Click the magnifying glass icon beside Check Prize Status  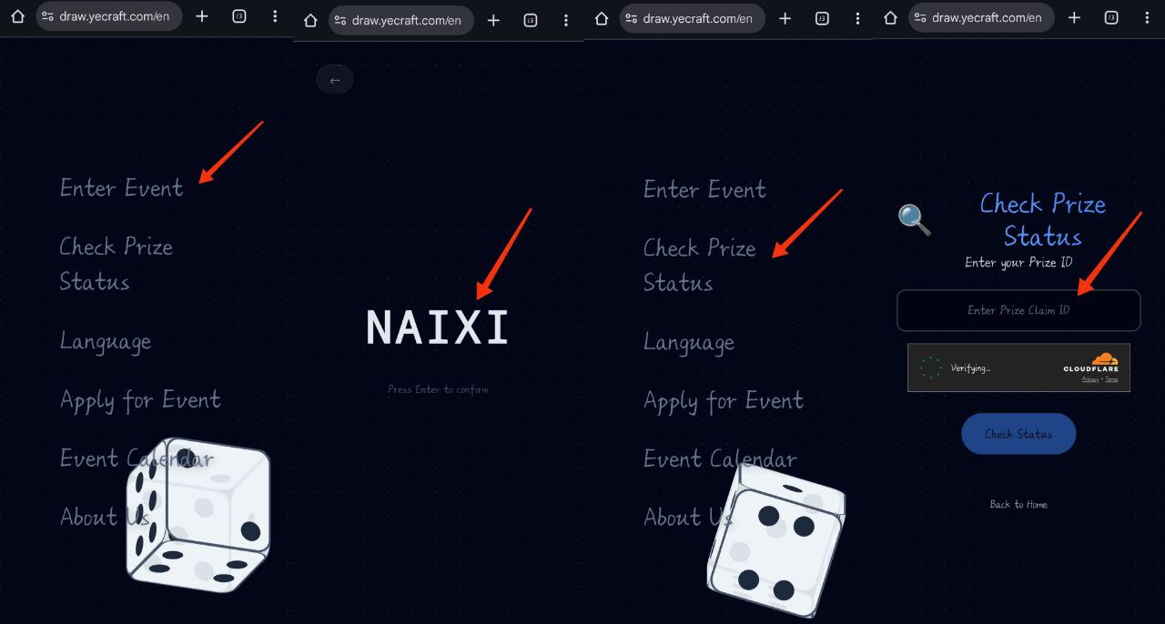coord(915,219)
